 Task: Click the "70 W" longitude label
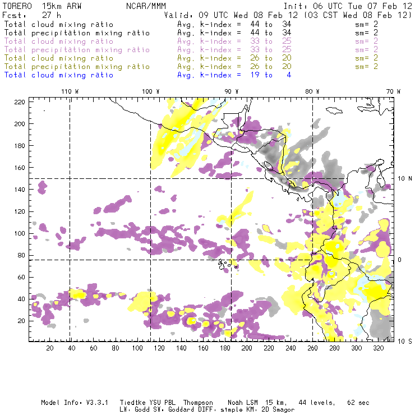[393, 91]
